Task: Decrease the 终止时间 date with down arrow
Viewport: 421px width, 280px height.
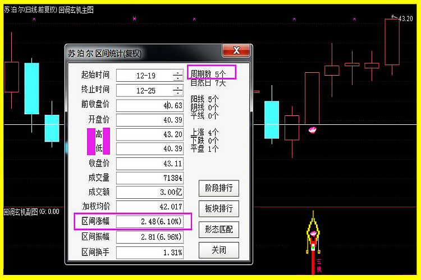Action: click(x=178, y=93)
